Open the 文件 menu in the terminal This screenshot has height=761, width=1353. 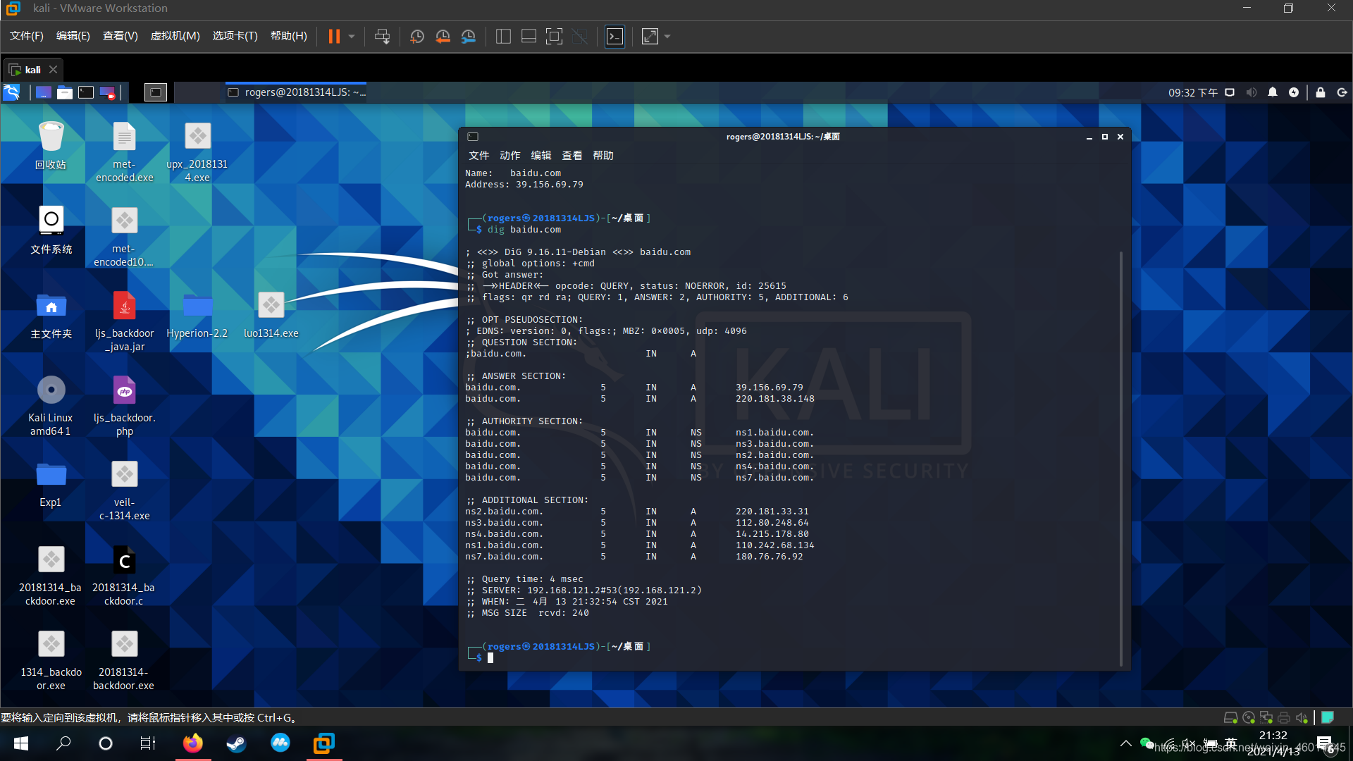click(x=478, y=156)
